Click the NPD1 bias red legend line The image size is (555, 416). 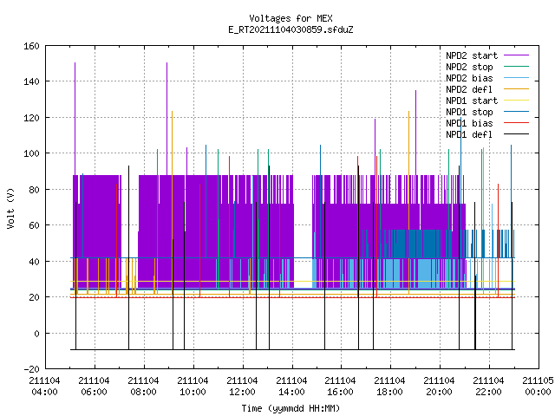(516, 123)
